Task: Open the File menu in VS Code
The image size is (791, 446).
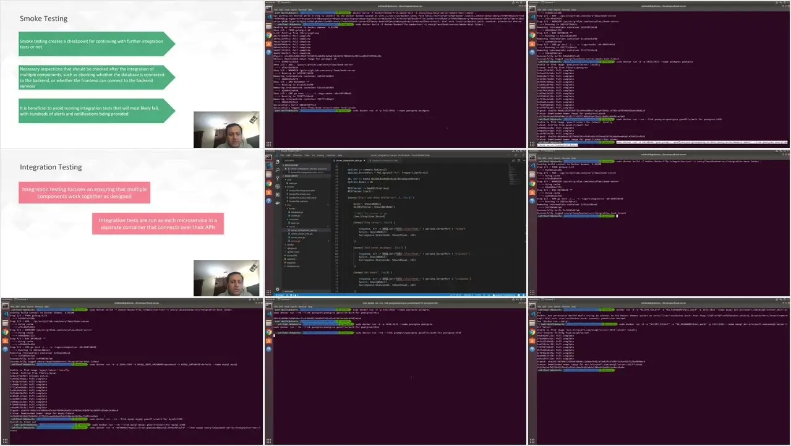Action: point(282,155)
